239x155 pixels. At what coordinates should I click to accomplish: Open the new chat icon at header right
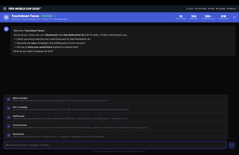235,17
